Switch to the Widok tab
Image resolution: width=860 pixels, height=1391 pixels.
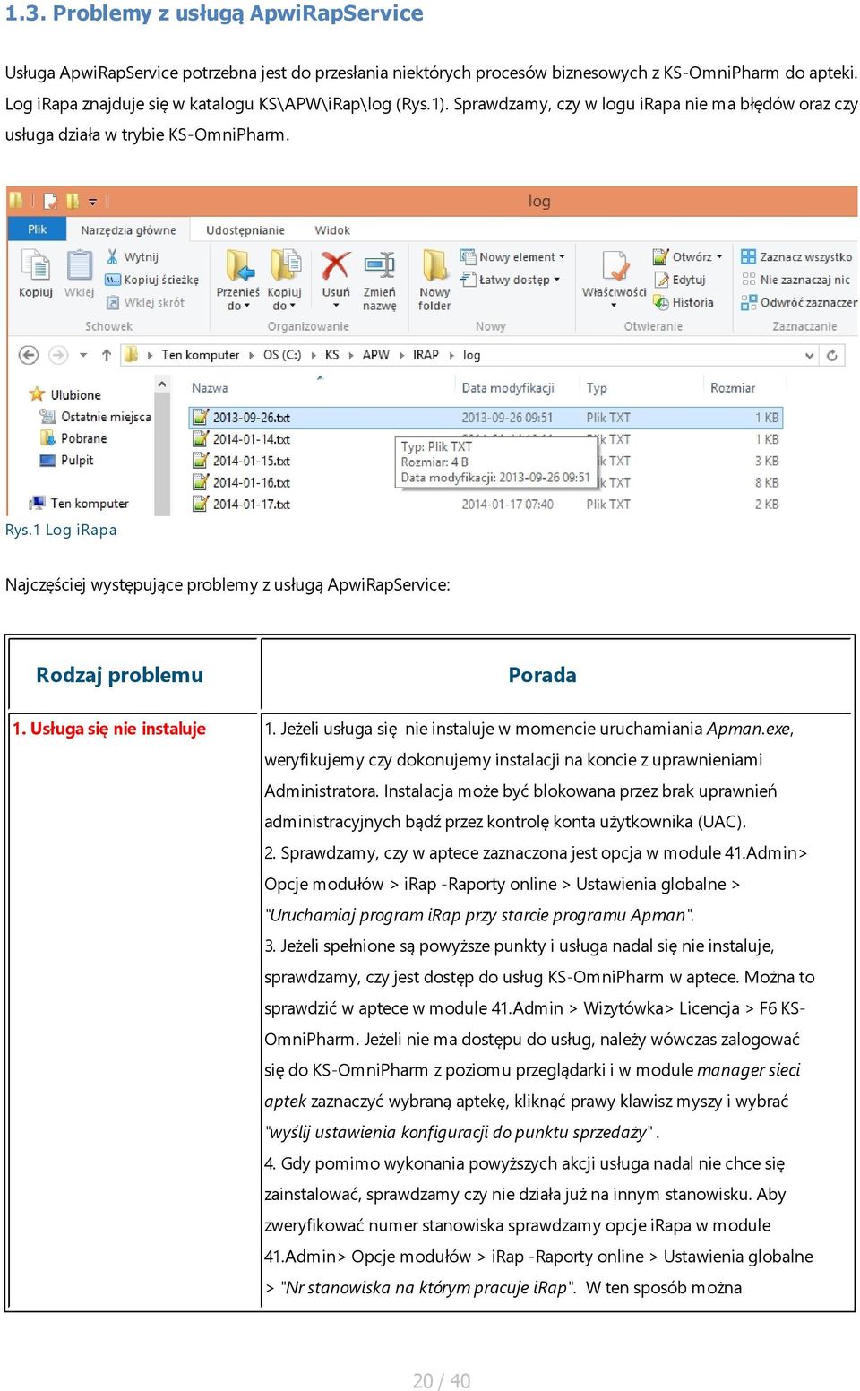tap(332, 229)
